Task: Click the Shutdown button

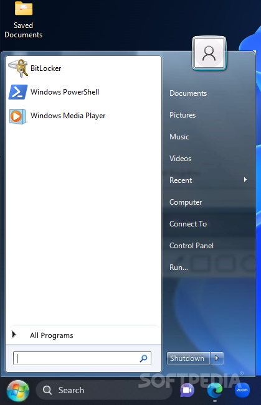Action: point(188,358)
